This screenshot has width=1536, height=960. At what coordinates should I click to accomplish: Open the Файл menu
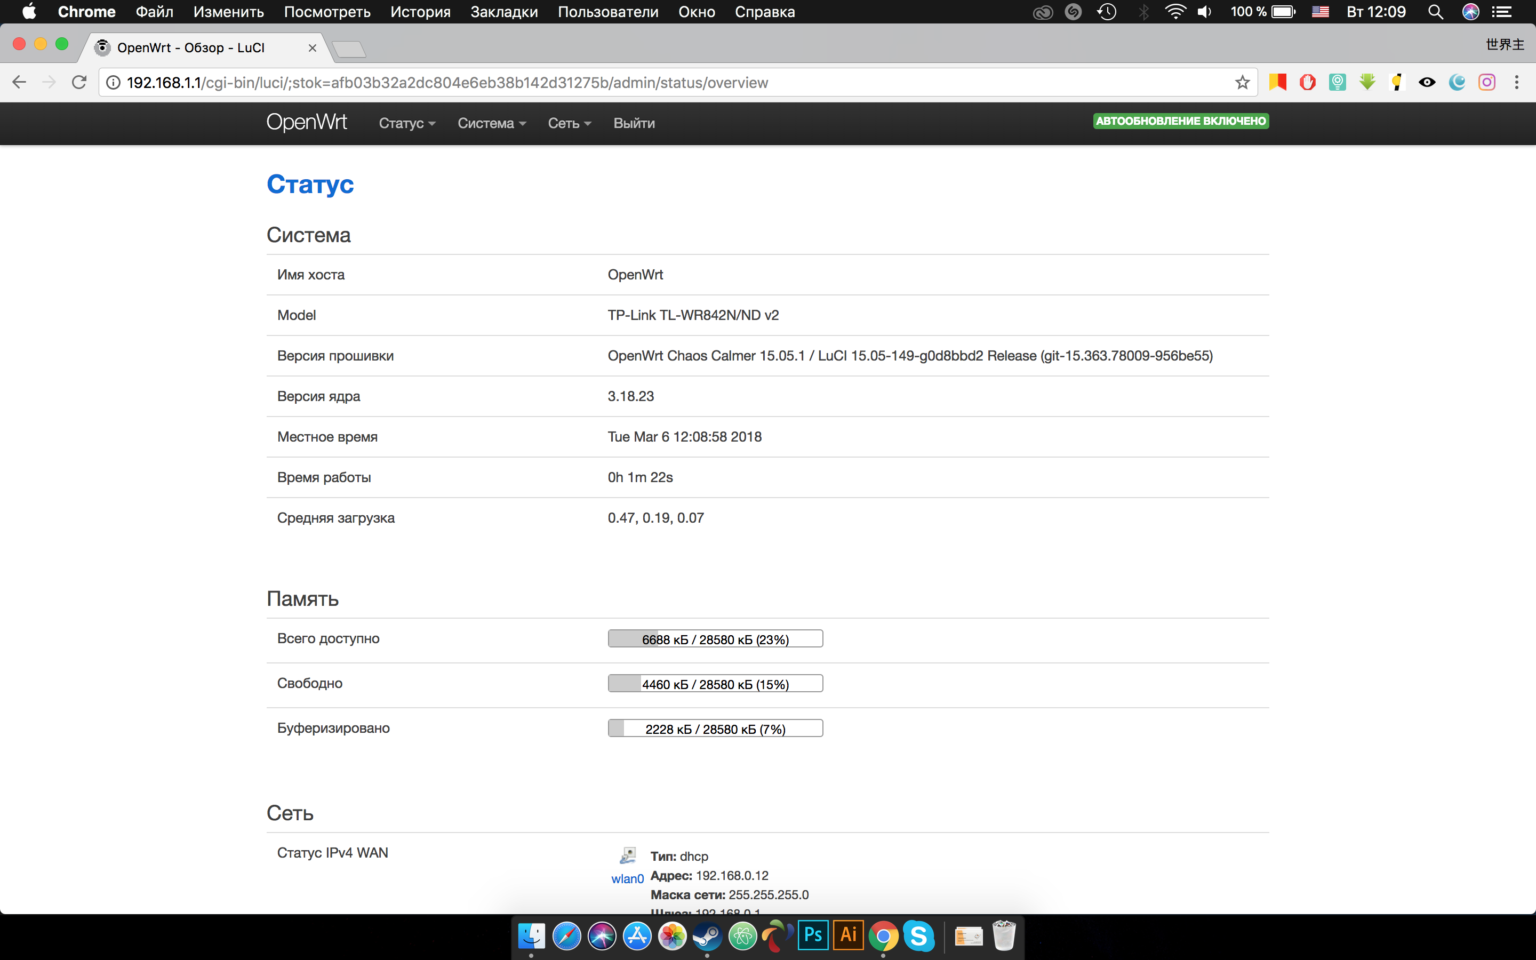tap(154, 12)
